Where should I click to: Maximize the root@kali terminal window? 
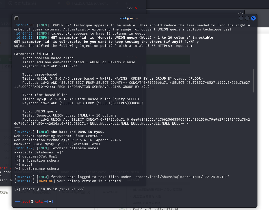(x=247, y=18)
